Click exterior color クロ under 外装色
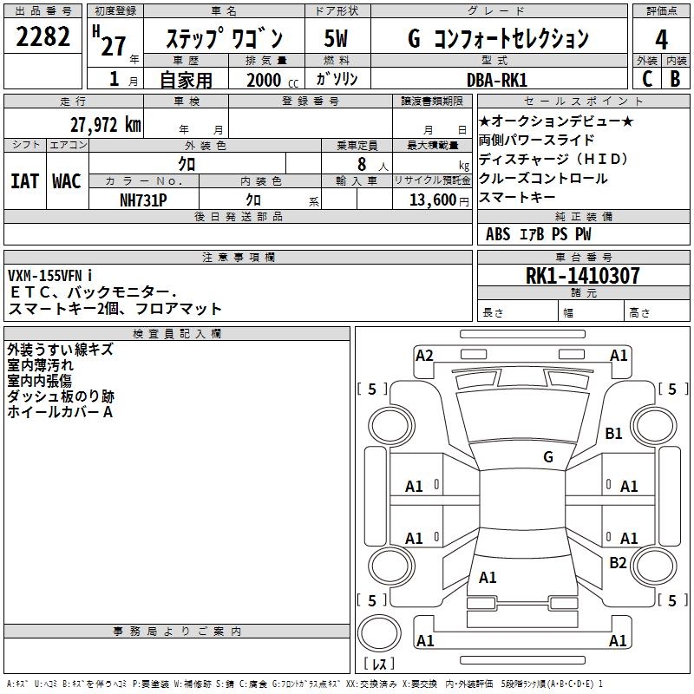This screenshot has width=694, height=694. click(x=187, y=164)
